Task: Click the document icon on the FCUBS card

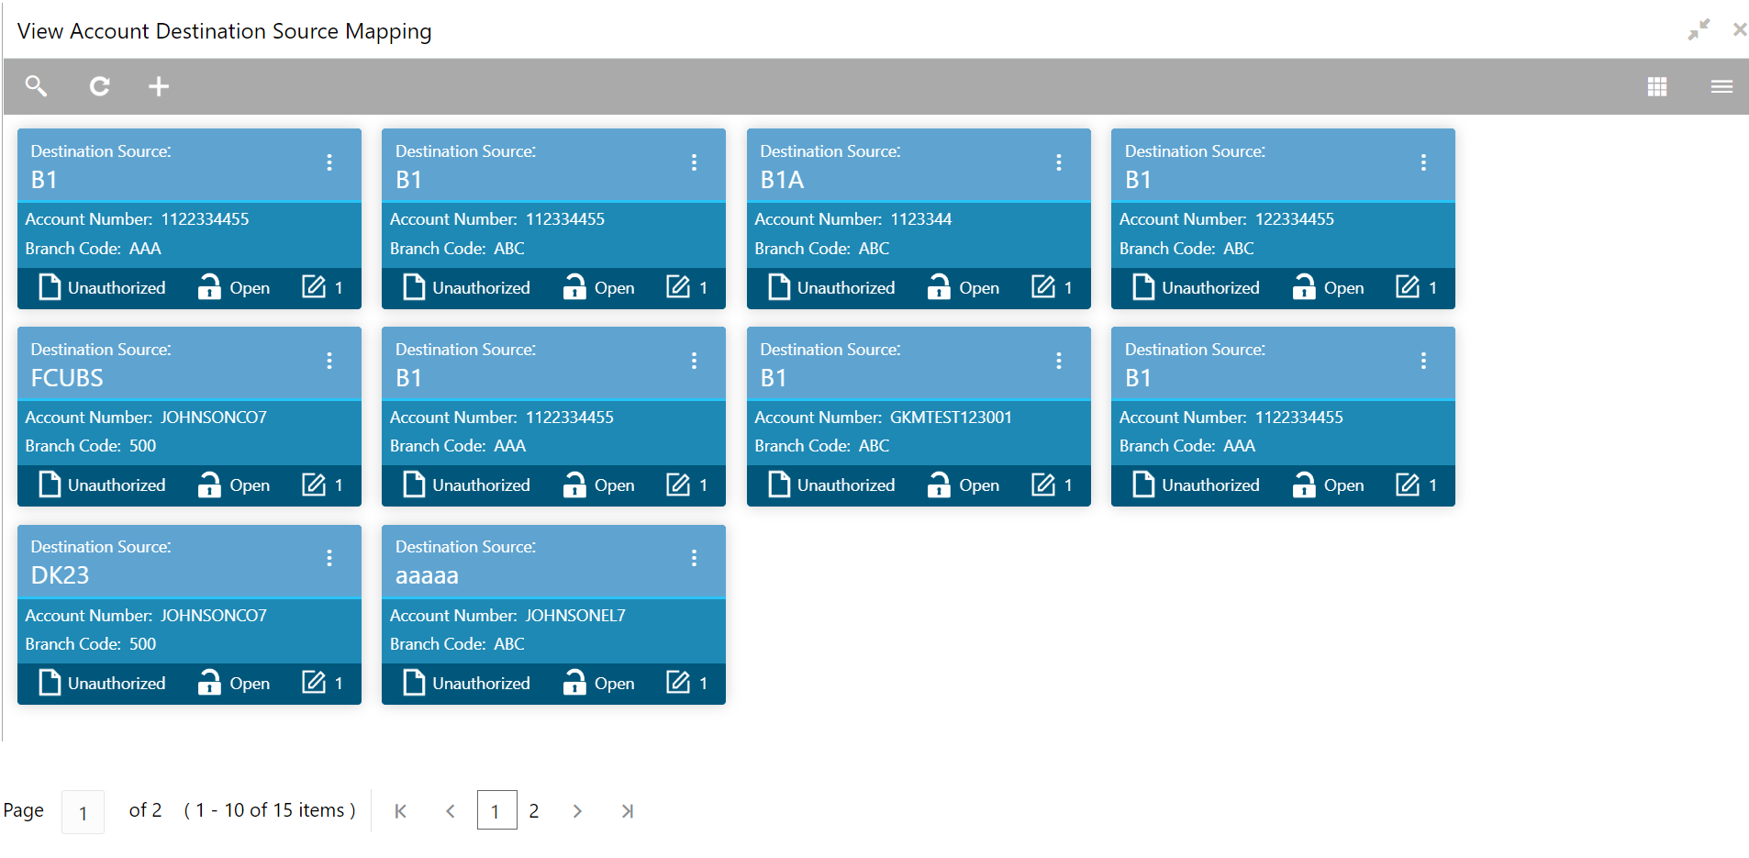Action: (50, 485)
